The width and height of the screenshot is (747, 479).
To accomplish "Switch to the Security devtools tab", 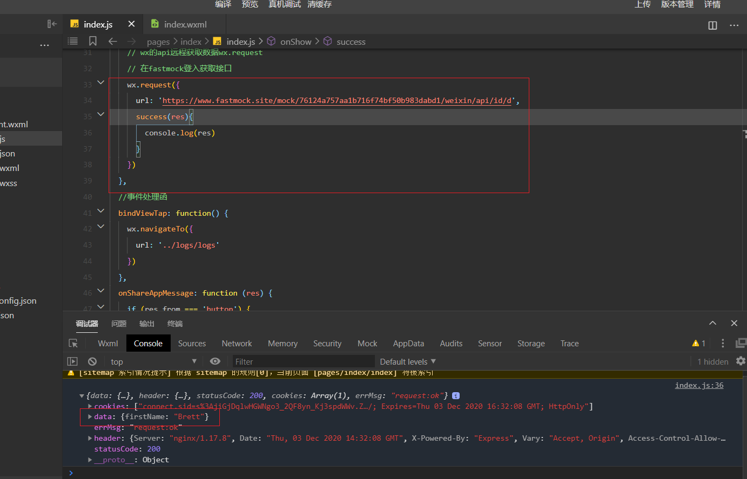I will pos(327,344).
